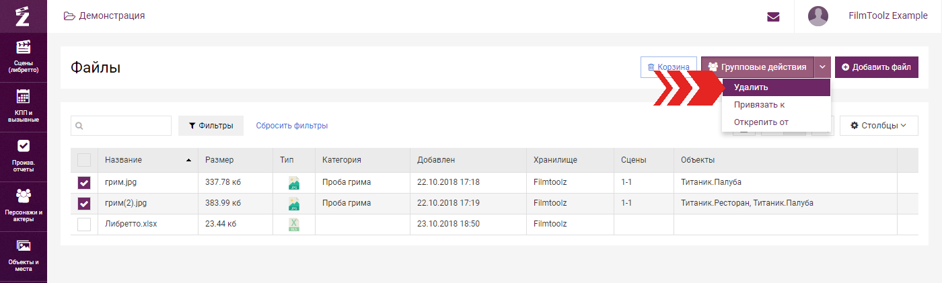Image resolution: width=942 pixels, height=283 pixels.
Task: Click the FilmToolz Z logo
Action: point(23,16)
